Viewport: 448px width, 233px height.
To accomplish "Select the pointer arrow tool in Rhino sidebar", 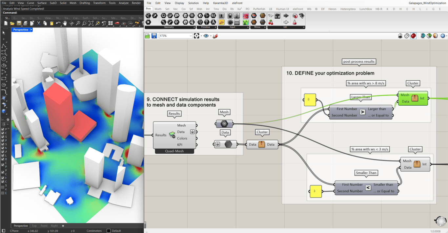I will 4,33.
